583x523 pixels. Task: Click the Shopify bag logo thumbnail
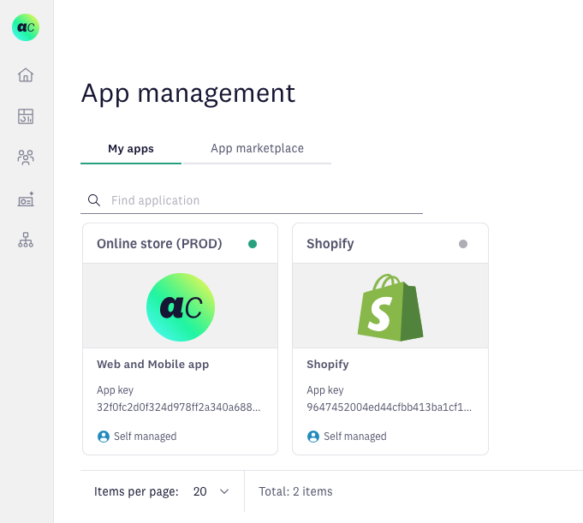[390, 307]
